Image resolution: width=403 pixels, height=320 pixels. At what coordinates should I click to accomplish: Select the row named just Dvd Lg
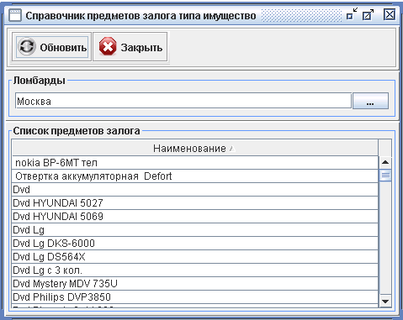(x=195, y=230)
